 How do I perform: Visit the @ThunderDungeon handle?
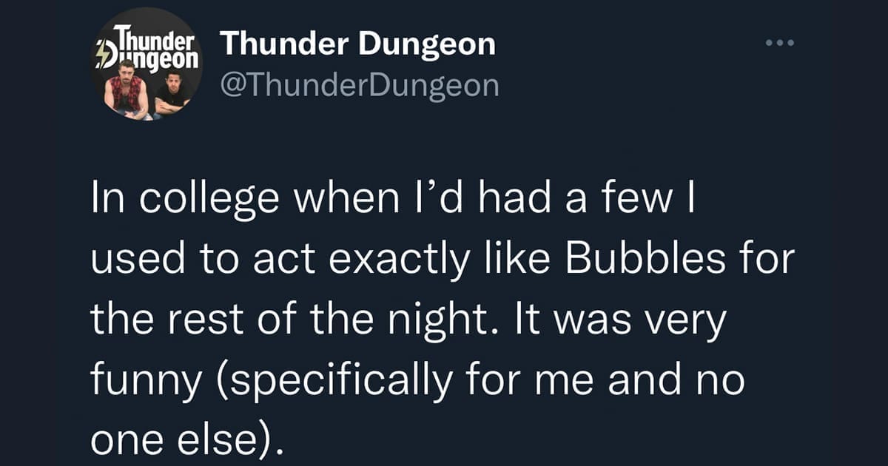click(360, 86)
